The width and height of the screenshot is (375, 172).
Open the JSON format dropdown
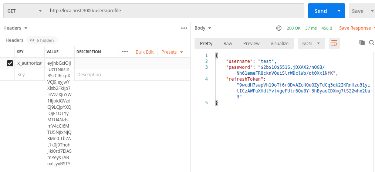(x=311, y=43)
